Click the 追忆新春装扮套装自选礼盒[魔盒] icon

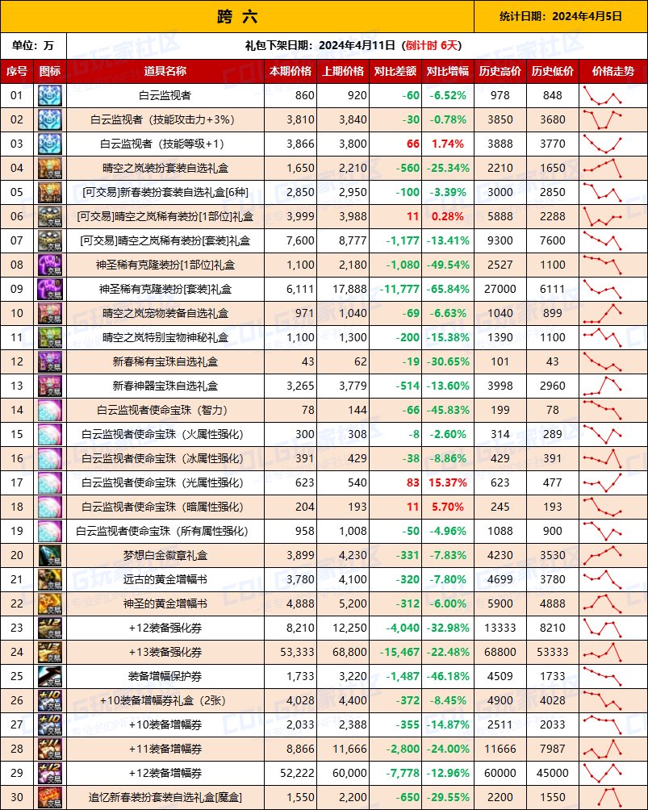pos(50,798)
